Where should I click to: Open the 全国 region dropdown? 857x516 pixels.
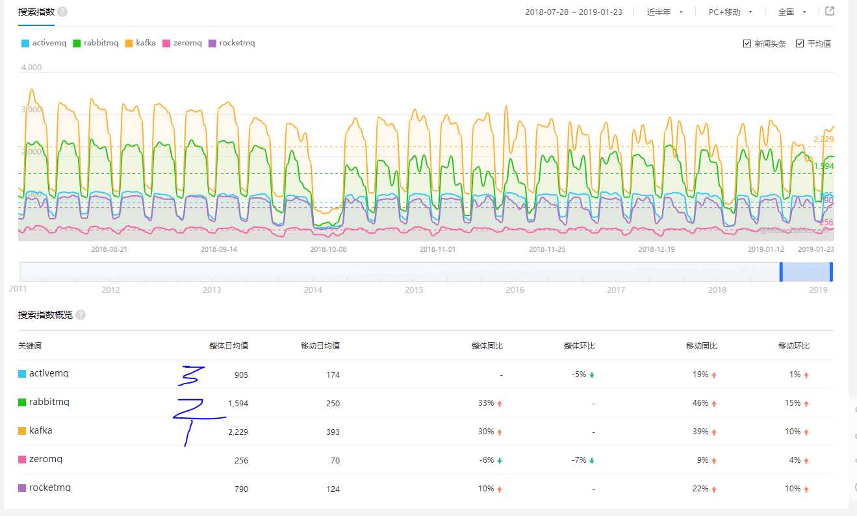pos(792,12)
